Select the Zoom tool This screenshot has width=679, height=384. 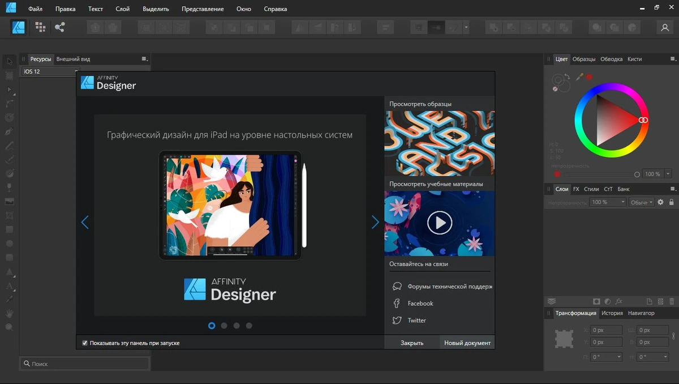9,327
